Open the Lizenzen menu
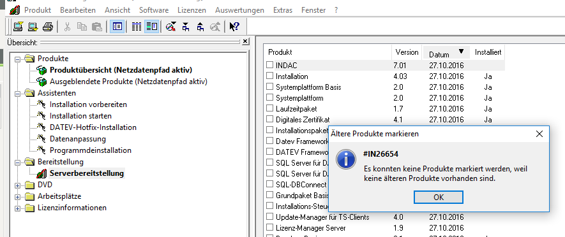The height and width of the screenshot is (237, 565). click(x=192, y=10)
